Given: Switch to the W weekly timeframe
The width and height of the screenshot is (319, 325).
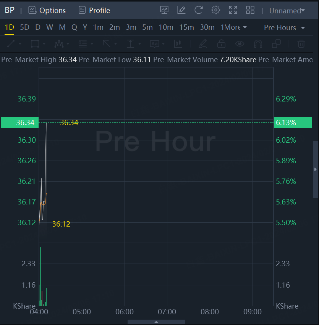Looking at the screenshot, I should click(50, 27).
